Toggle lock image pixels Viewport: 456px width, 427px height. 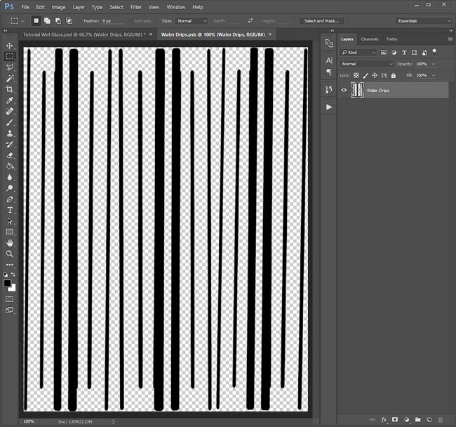coord(366,75)
